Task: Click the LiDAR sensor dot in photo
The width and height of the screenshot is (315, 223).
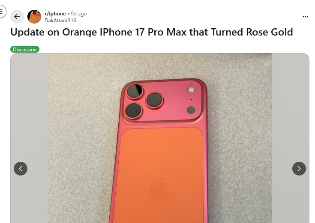Action: click(x=191, y=110)
